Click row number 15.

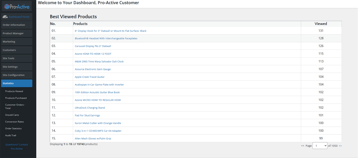coord(54,138)
